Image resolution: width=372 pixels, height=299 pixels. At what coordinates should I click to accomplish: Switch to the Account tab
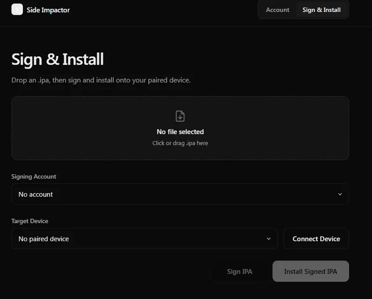pos(278,10)
